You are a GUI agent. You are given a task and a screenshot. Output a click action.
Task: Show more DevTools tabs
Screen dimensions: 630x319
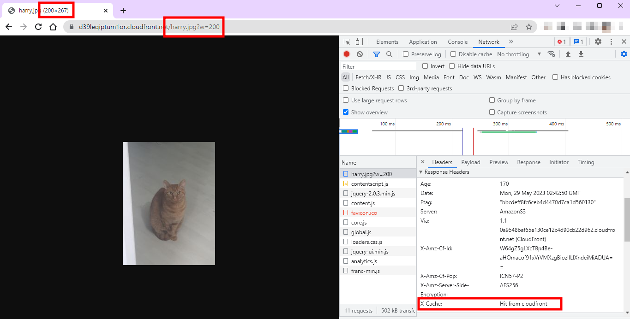tap(511, 41)
